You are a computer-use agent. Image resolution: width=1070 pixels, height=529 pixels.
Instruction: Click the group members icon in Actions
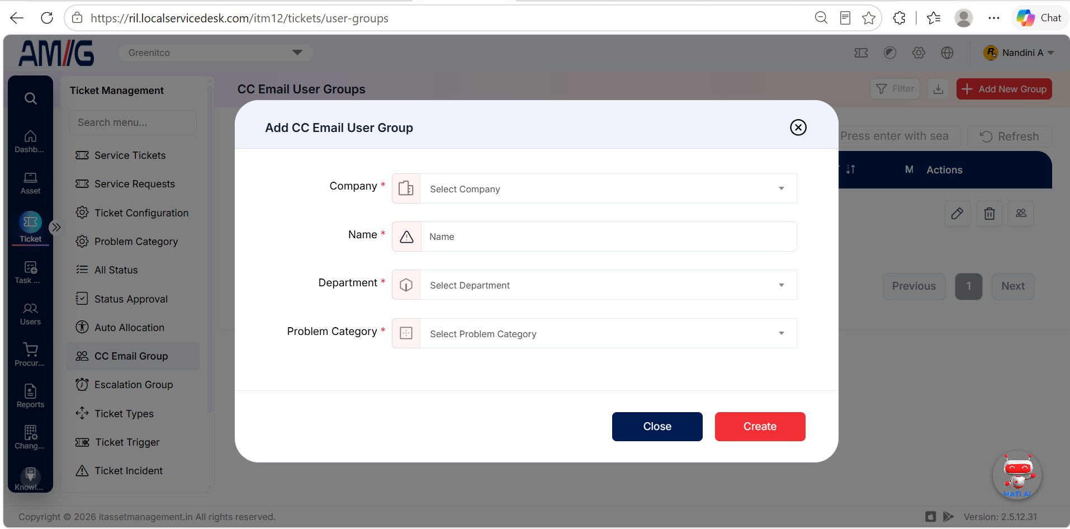point(1021,213)
